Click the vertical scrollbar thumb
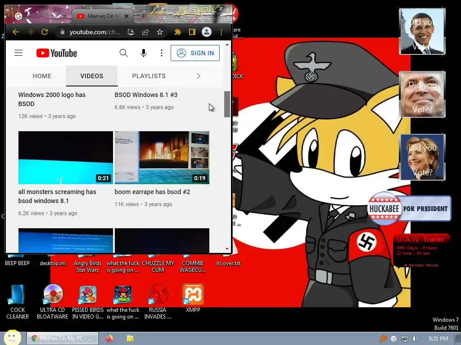Viewport: 461px width, 345px height. click(x=227, y=104)
